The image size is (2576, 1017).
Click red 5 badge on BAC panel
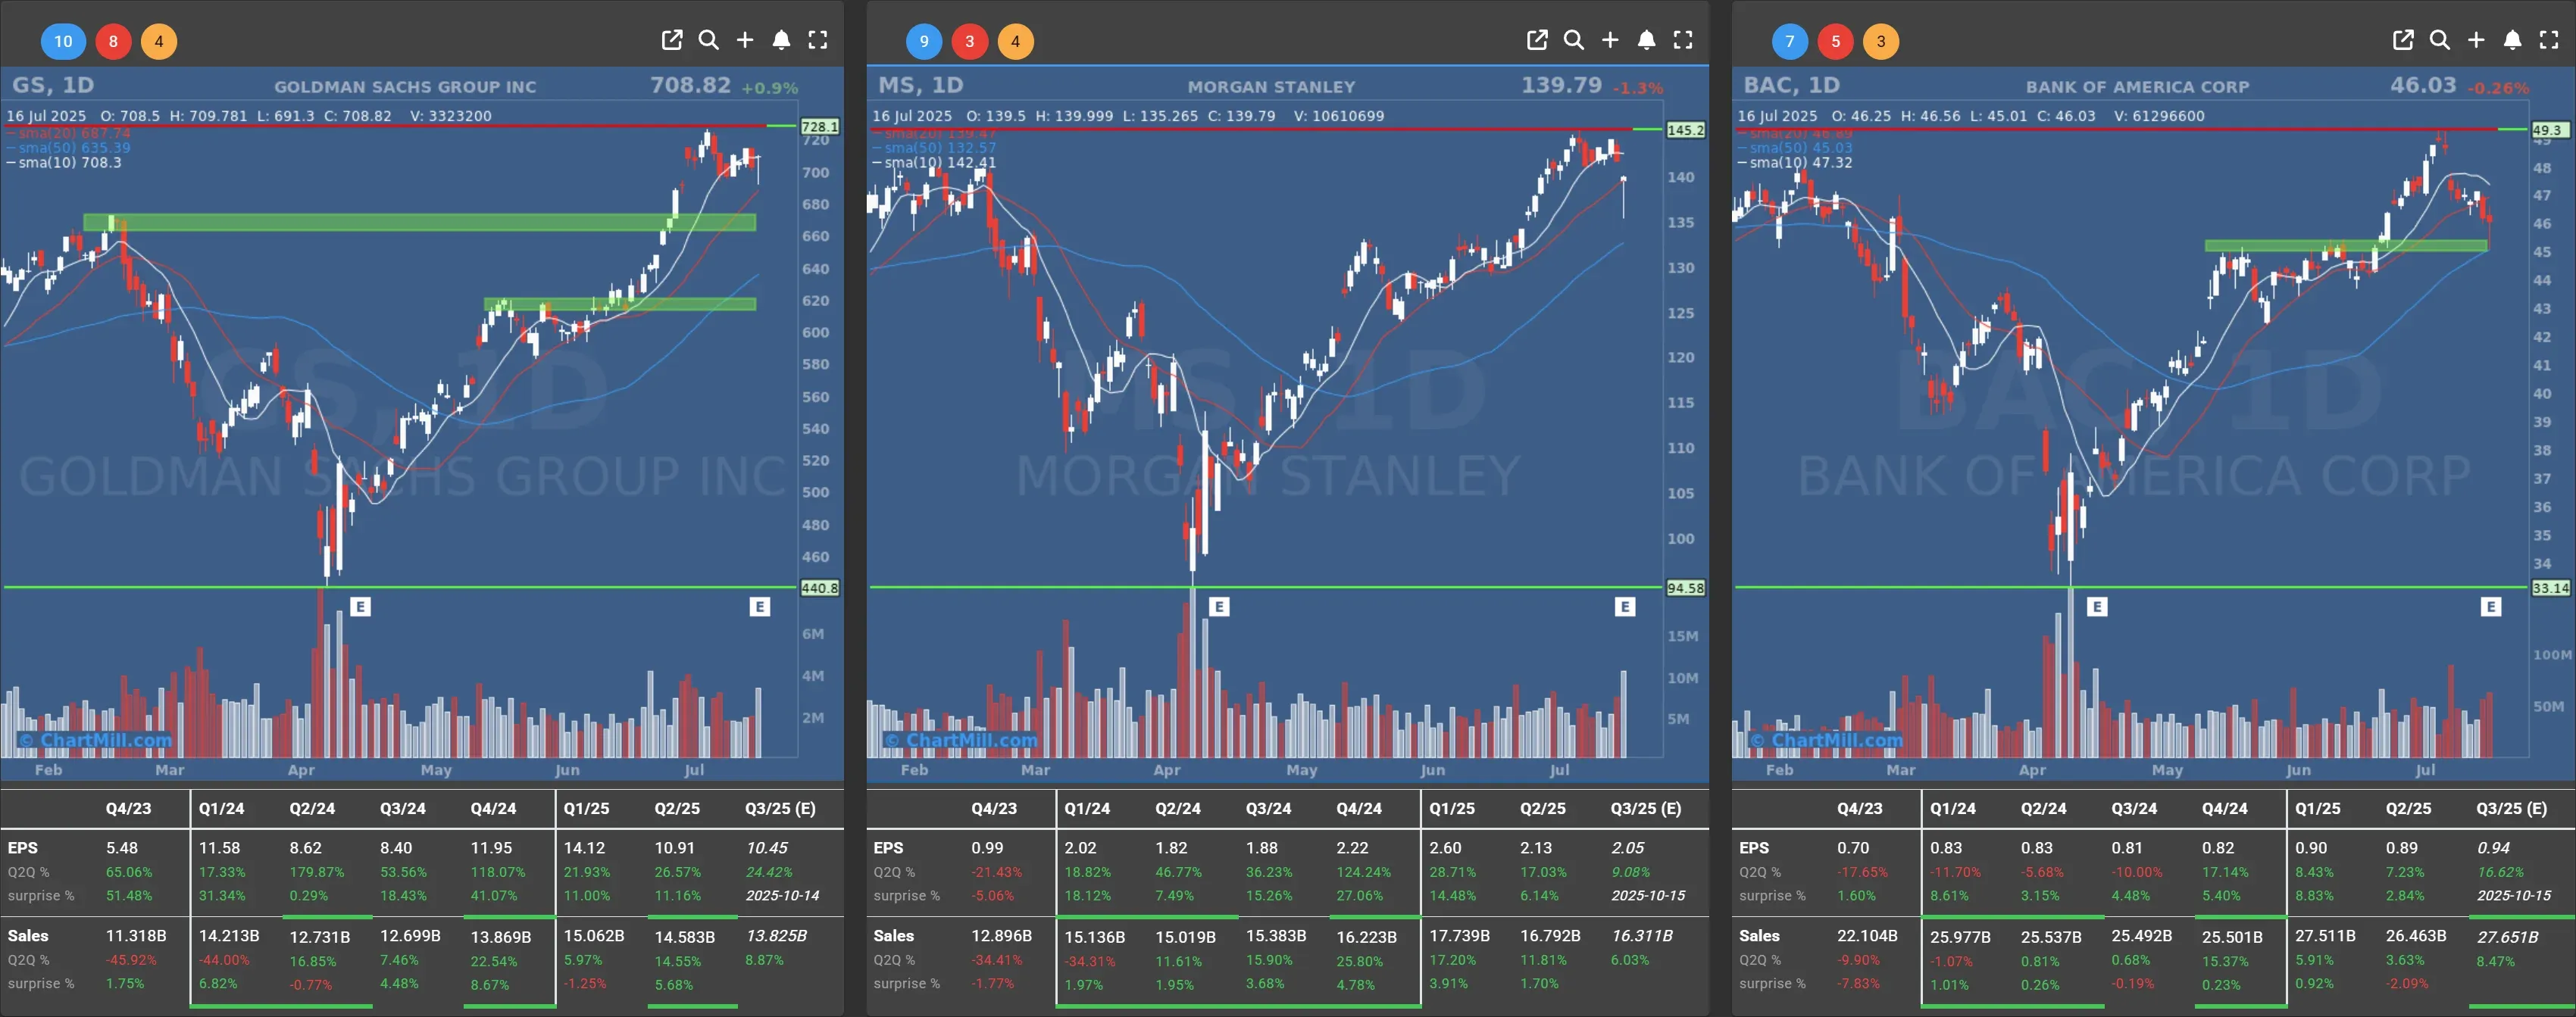(x=1836, y=41)
